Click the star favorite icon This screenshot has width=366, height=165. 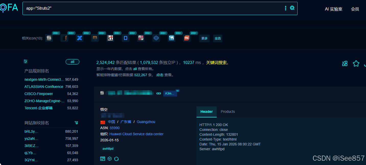(x=356, y=63)
